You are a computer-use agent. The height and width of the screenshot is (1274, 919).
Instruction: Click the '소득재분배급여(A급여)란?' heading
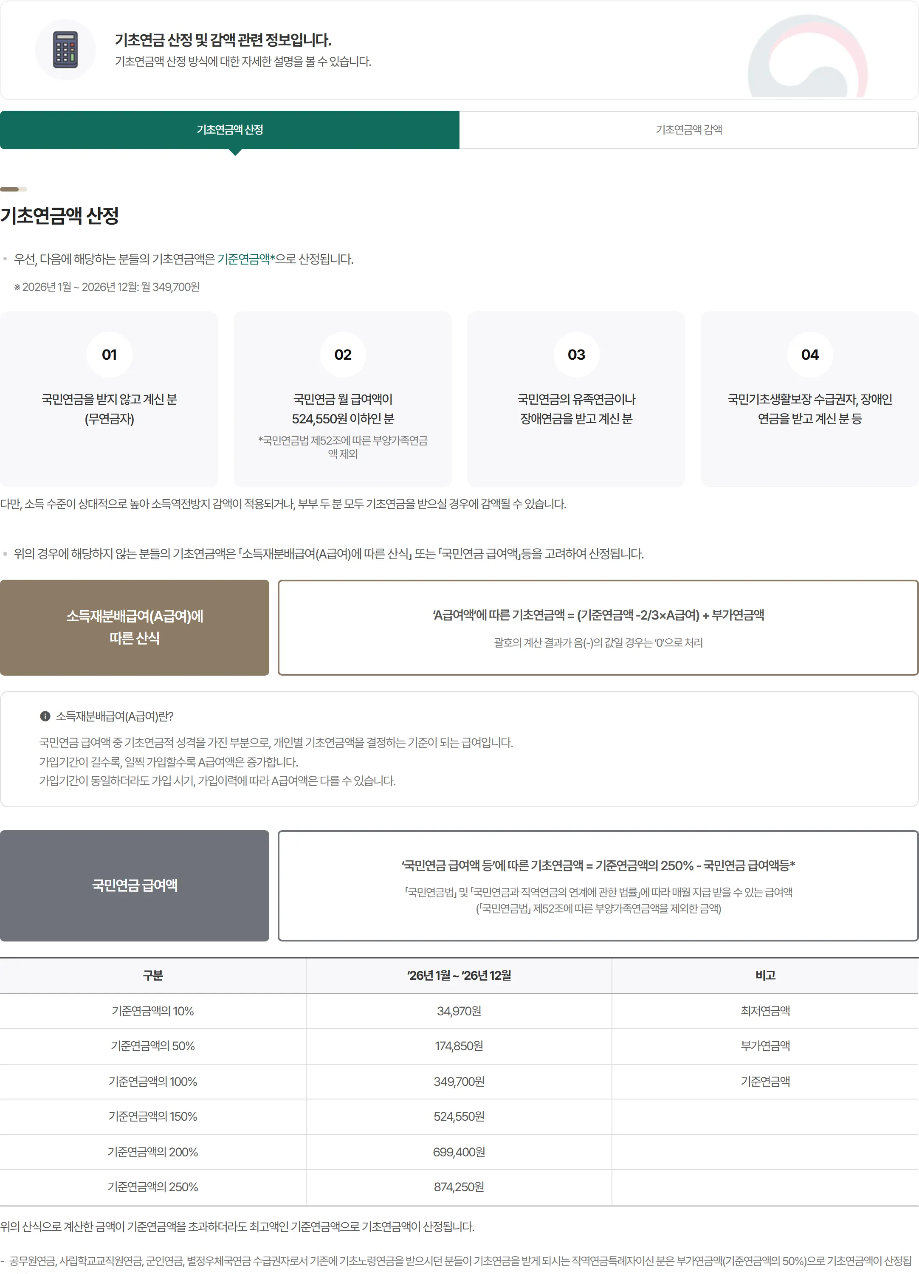(115, 716)
